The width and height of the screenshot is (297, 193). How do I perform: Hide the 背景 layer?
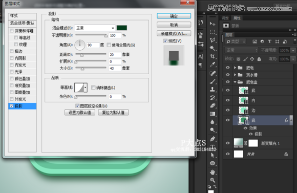click(x=228, y=154)
